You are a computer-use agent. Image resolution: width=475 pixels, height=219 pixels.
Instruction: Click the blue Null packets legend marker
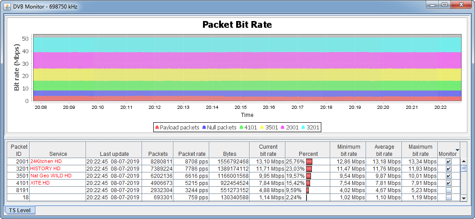click(x=204, y=128)
